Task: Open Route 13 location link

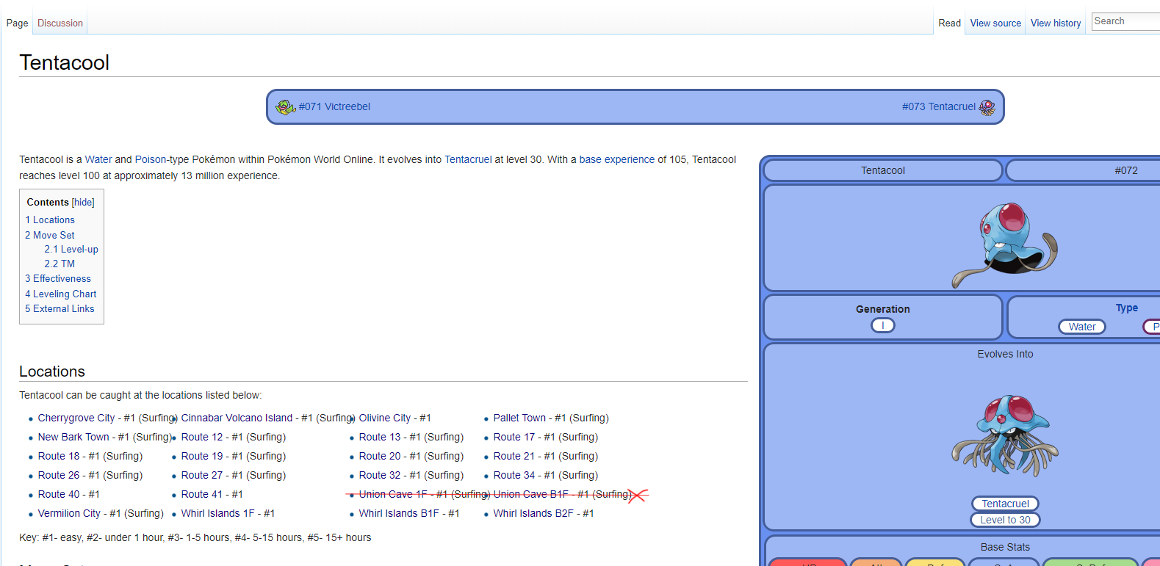Action: (x=380, y=437)
